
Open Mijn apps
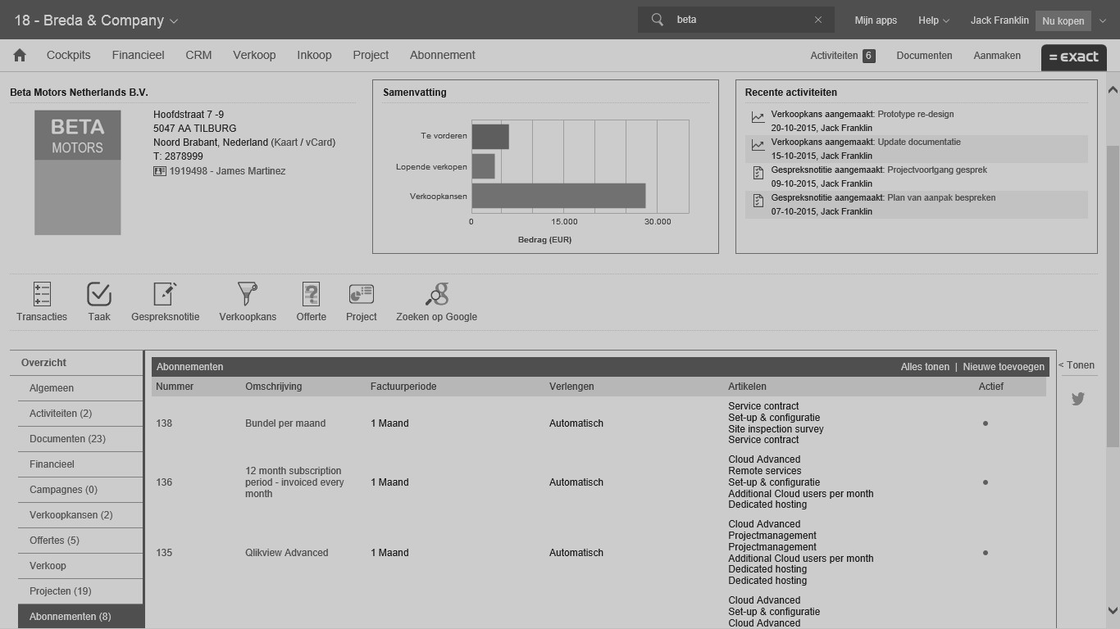pos(876,20)
